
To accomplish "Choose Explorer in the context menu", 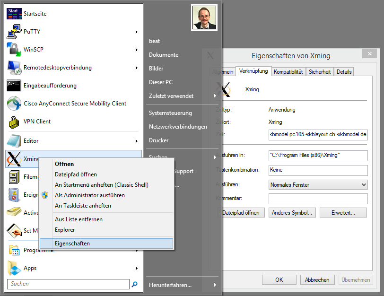I will pyautogui.click(x=106, y=230).
